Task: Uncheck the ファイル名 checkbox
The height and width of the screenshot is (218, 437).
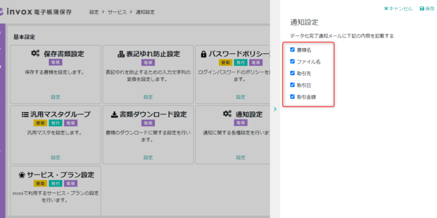Action: pos(293,61)
